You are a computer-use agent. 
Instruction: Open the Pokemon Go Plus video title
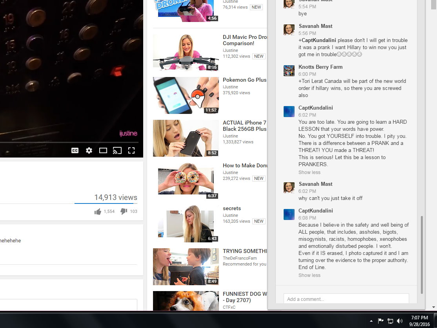(x=244, y=80)
